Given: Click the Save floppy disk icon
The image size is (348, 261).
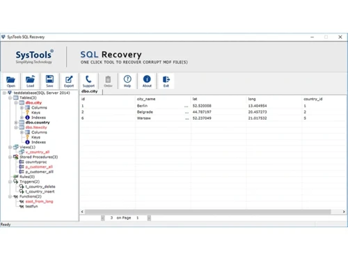Looking at the screenshot, I should pyautogui.click(x=49, y=79).
